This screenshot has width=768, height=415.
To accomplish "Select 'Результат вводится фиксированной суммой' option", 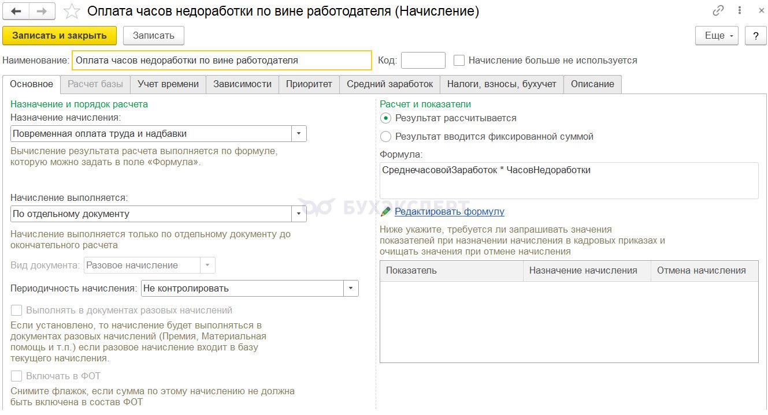I will coord(385,137).
